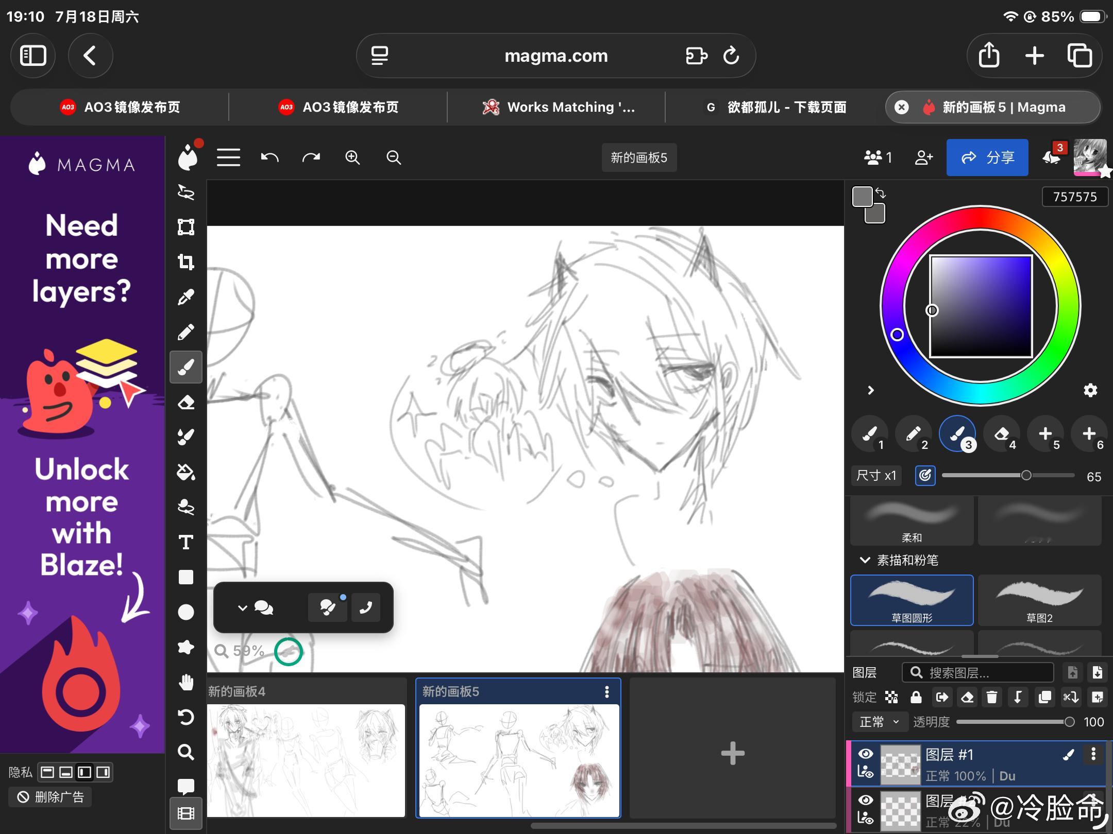This screenshot has width=1113, height=834.
Task: Clear the layer with eraser icon
Action: (x=967, y=697)
